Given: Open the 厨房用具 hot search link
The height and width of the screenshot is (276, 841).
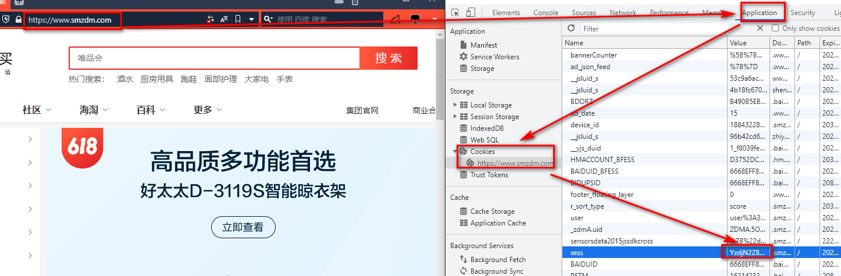Looking at the screenshot, I should click(156, 79).
